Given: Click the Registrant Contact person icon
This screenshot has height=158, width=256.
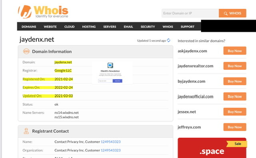Looking at the screenshot, I should (26, 131).
